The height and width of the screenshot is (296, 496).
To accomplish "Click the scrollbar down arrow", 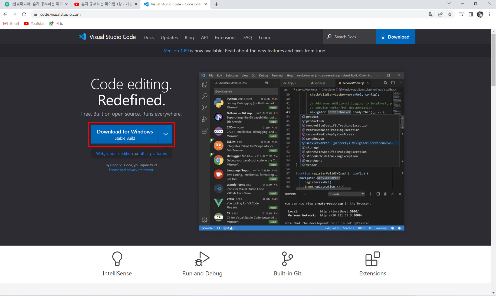I will pyautogui.click(x=493, y=293).
